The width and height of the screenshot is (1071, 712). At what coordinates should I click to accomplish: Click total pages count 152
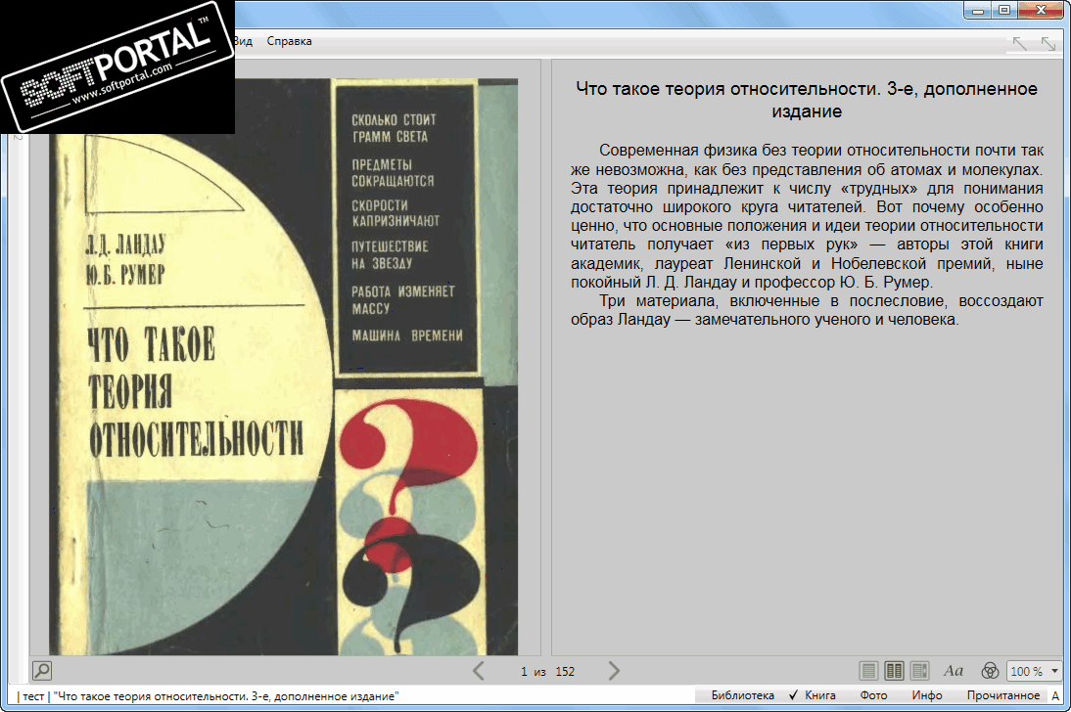[565, 672]
